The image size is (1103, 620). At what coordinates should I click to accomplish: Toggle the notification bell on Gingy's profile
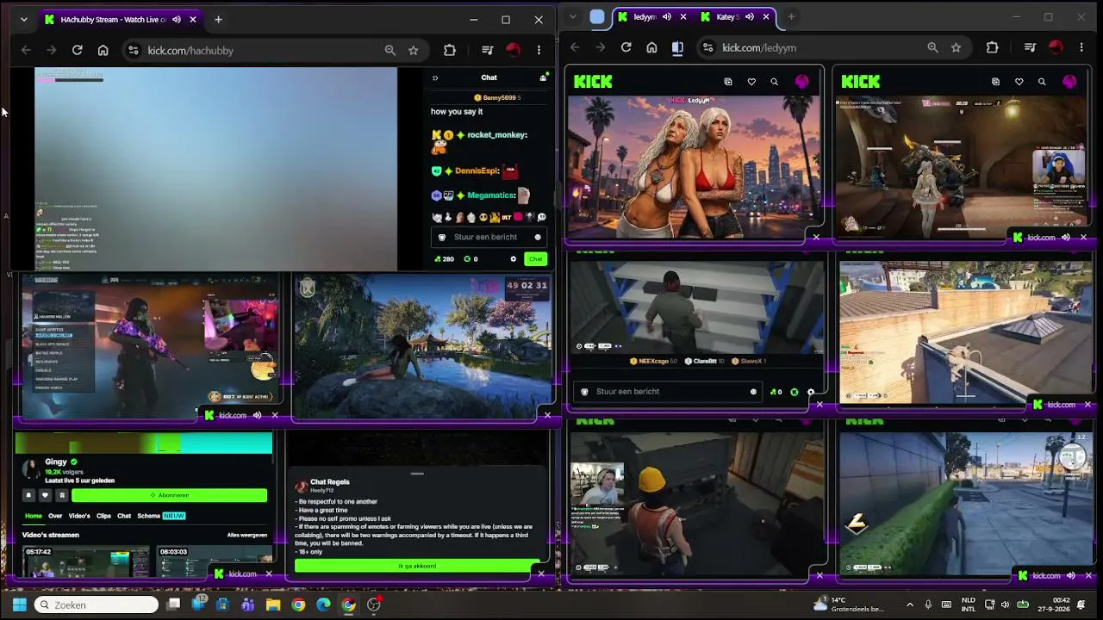[x=28, y=495]
